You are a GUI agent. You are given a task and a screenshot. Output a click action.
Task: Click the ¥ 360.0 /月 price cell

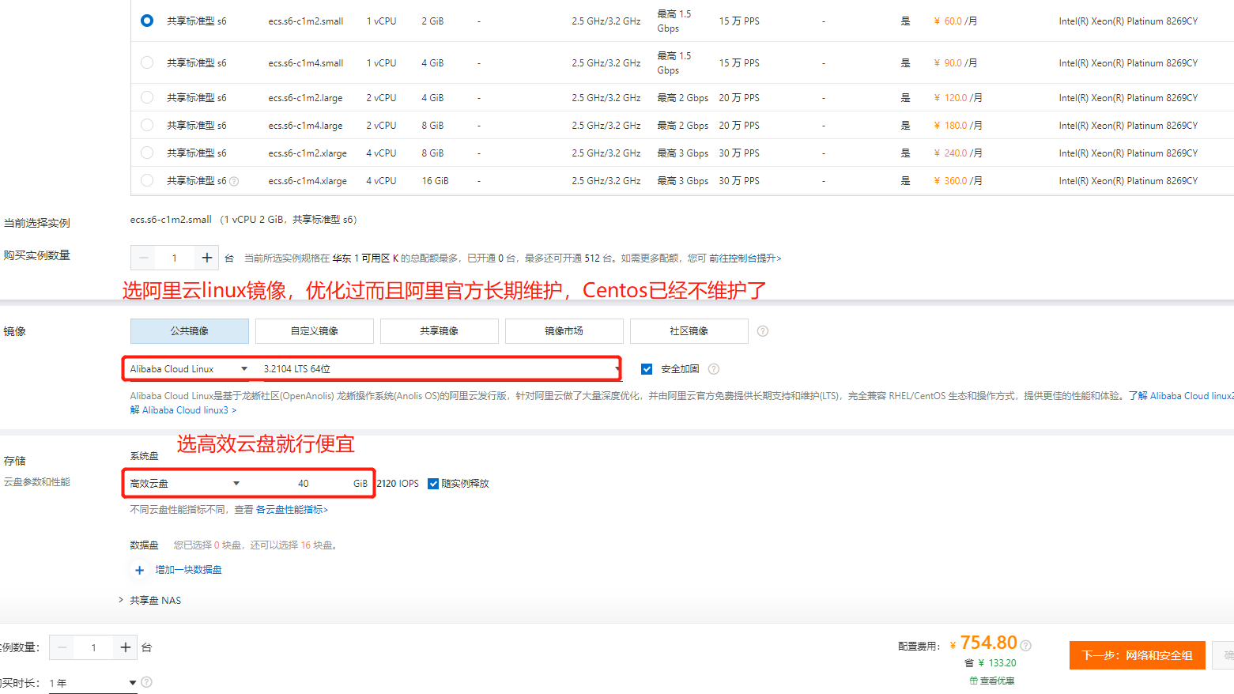click(x=958, y=181)
